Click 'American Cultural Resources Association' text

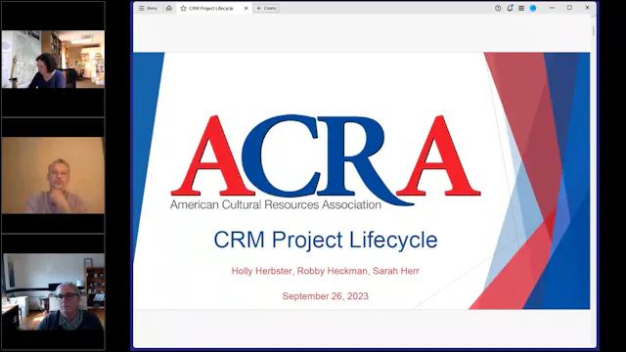coord(276,205)
